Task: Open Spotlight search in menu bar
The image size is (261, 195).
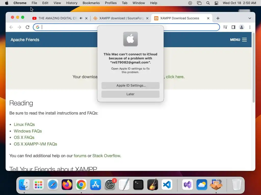Action: coord(208,3)
